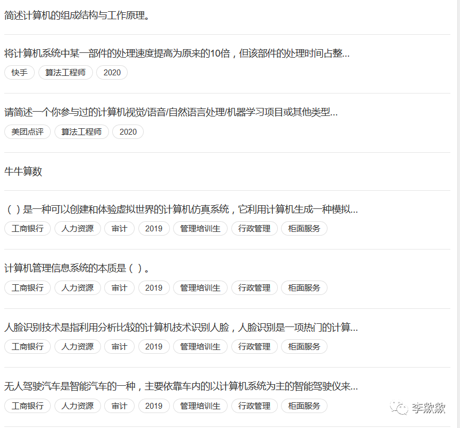Click 行政管理 tag under 无人驾驶 question
This screenshot has height=428, width=460.
pos(254,406)
